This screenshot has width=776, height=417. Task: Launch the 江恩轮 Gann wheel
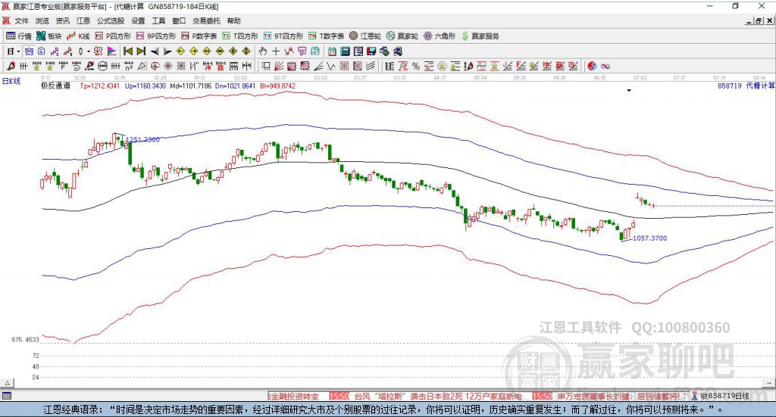pos(365,36)
